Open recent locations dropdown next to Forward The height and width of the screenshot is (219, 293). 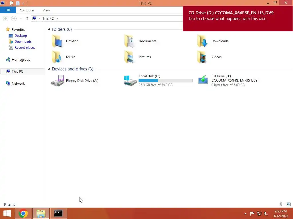21,19
